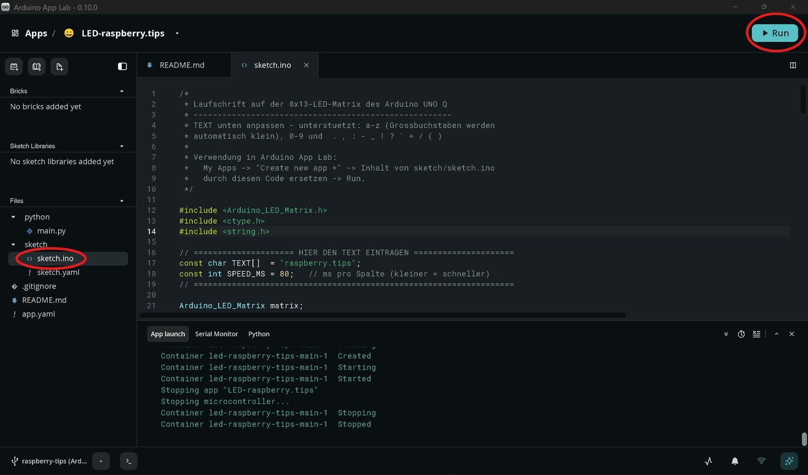The height and width of the screenshot is (475, 808).
Task: Switch to Serial Monitor tab
Action: (216, 334)
